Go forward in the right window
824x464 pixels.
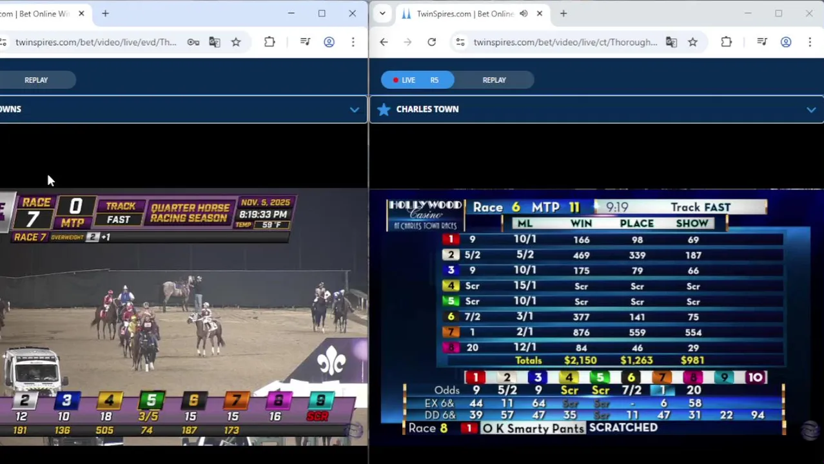(x=407, y=42)
